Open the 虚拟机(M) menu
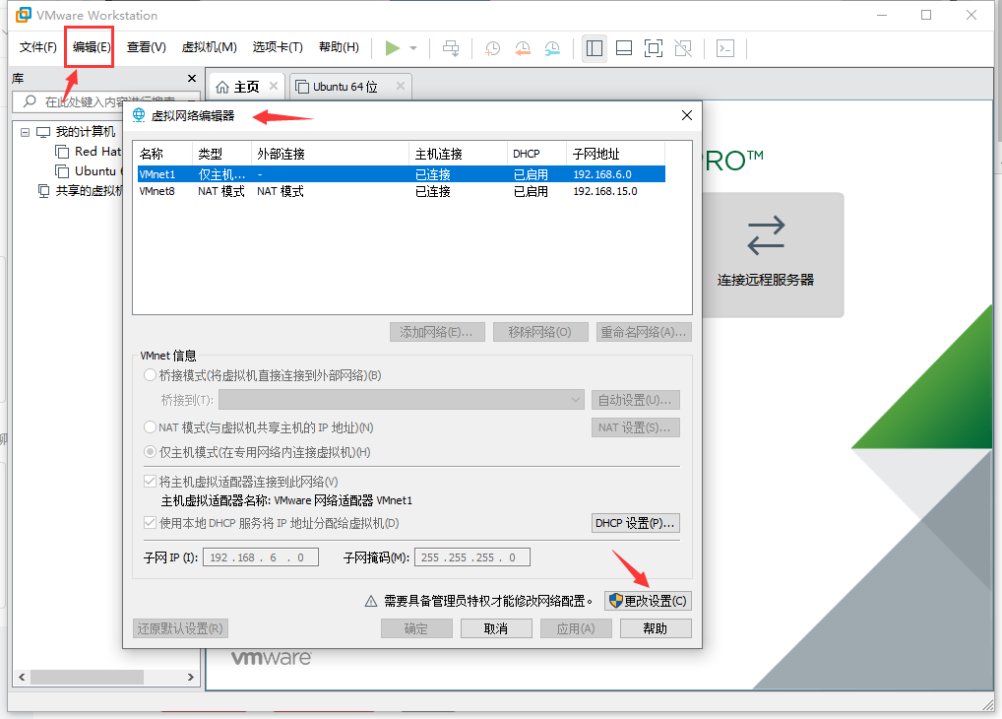The height and width of the screenshot is (719, 1002). point(209,47)
